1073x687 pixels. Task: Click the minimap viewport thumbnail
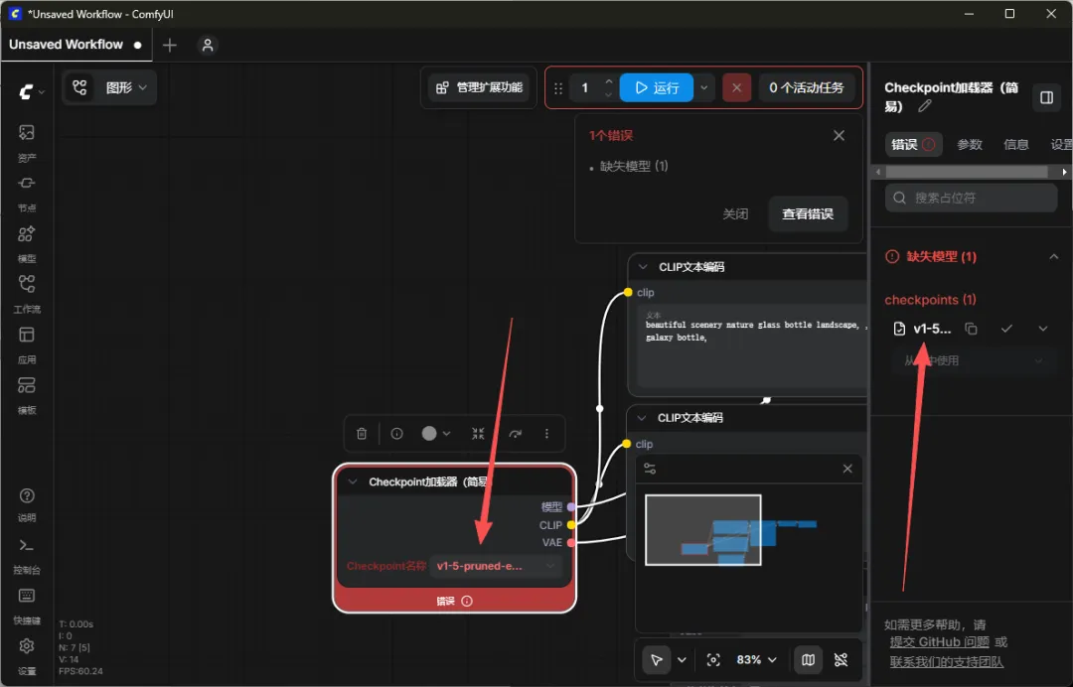coord(702,530)
